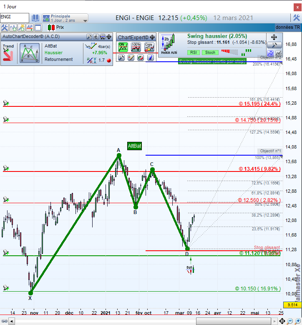Click the Bull signal marker below D
The image size is (302, 325).
[191, 270]
